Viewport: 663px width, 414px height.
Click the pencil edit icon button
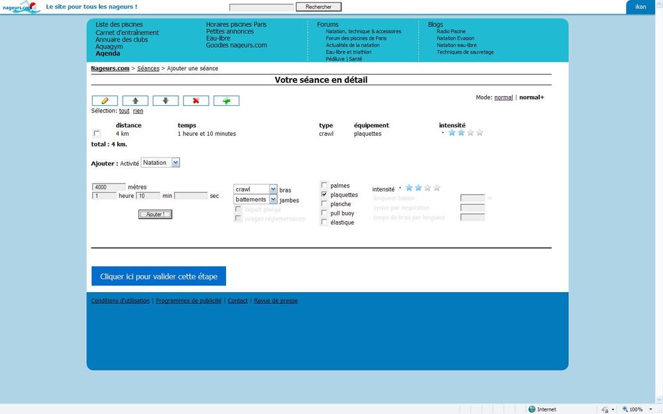105,101
